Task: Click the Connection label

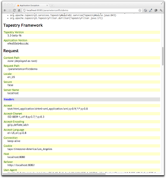Action: pyautogui.click(x=11, y=138)
